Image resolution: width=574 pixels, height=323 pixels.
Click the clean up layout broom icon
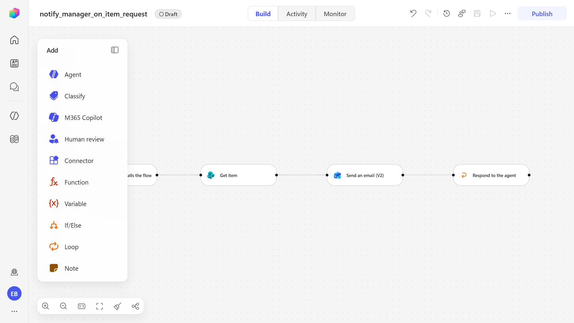(117, 306)
